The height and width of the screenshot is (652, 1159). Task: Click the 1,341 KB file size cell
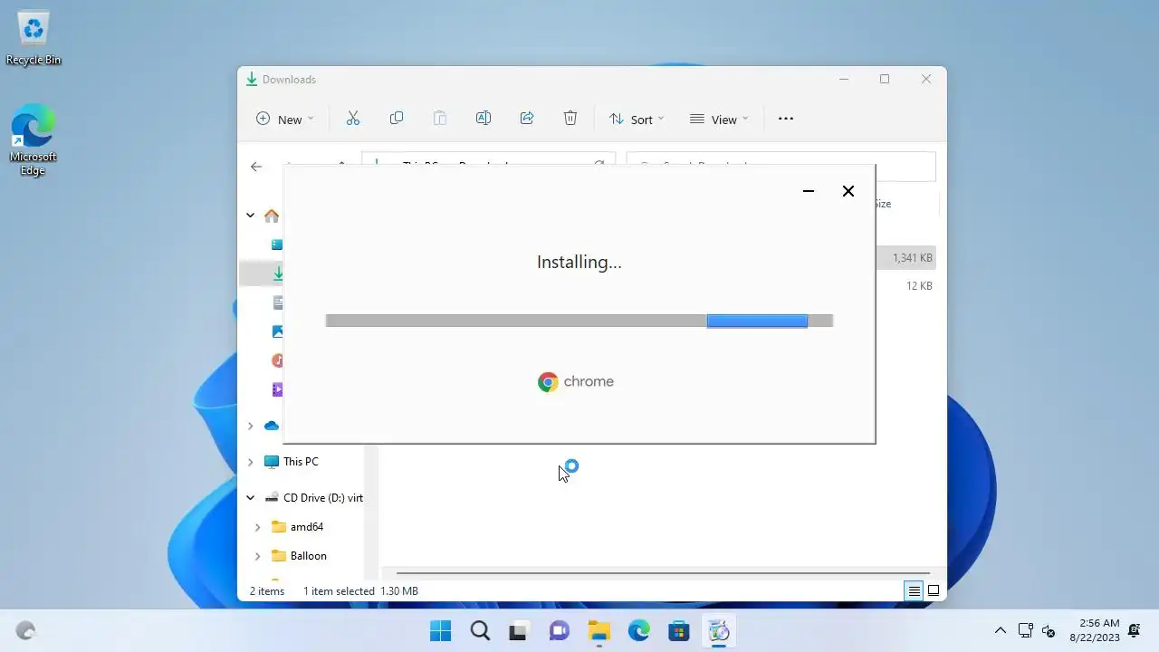pos(912,258)
